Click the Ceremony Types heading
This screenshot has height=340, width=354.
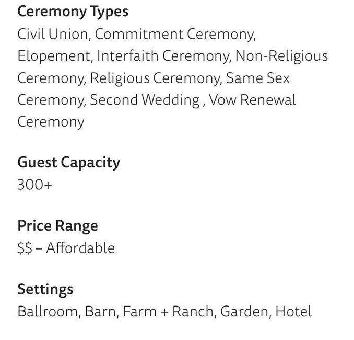[73, 12]
